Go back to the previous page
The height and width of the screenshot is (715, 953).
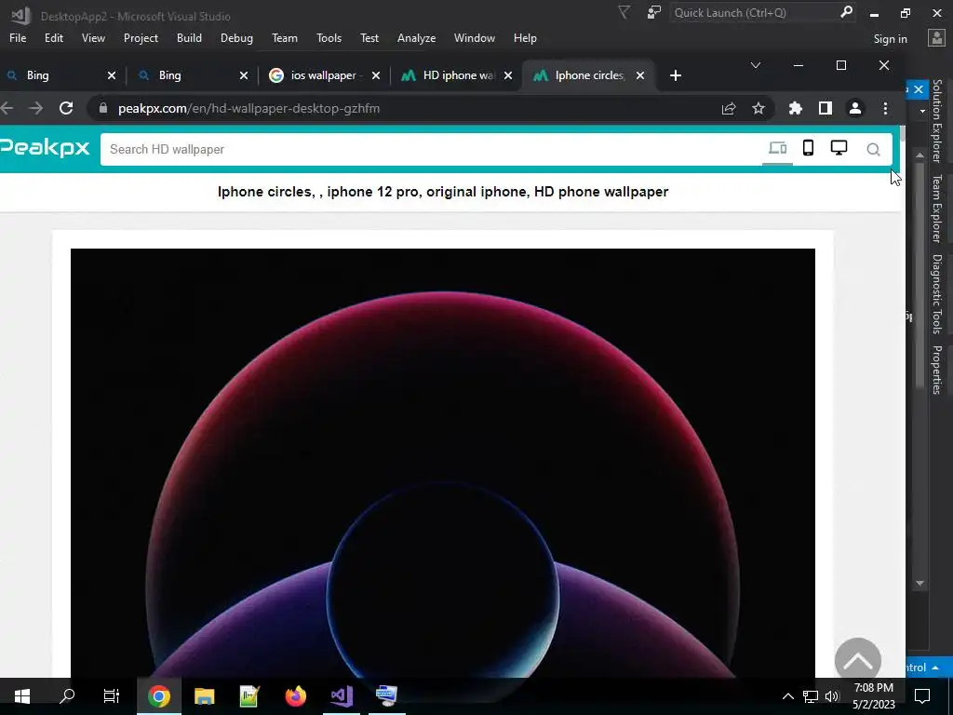7,108
